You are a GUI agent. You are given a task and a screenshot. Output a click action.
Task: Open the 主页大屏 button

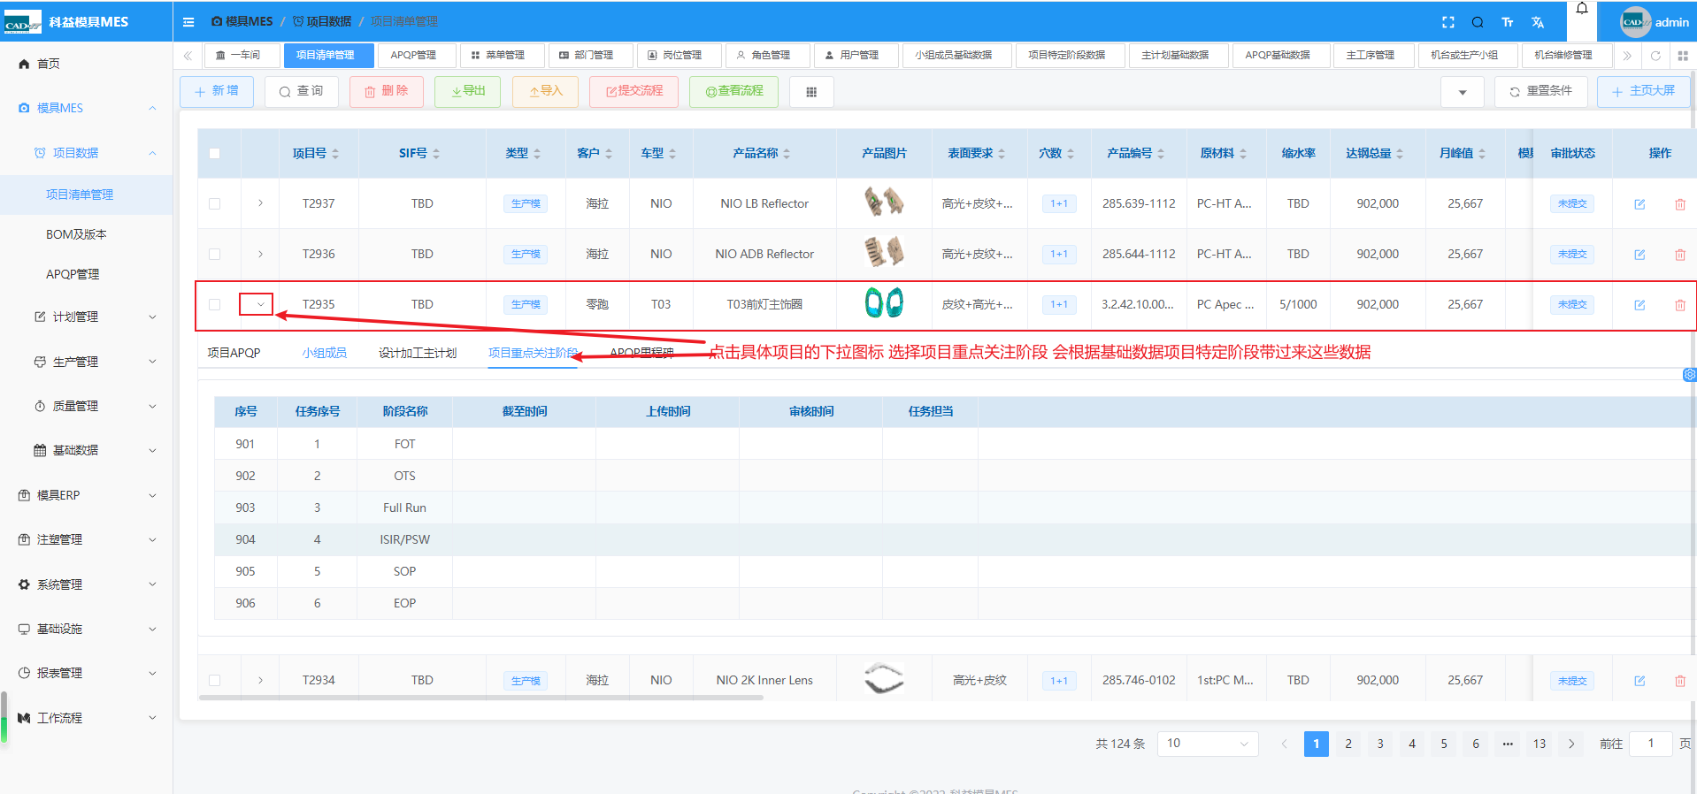pyautogui.click(x=1643, y=91)
